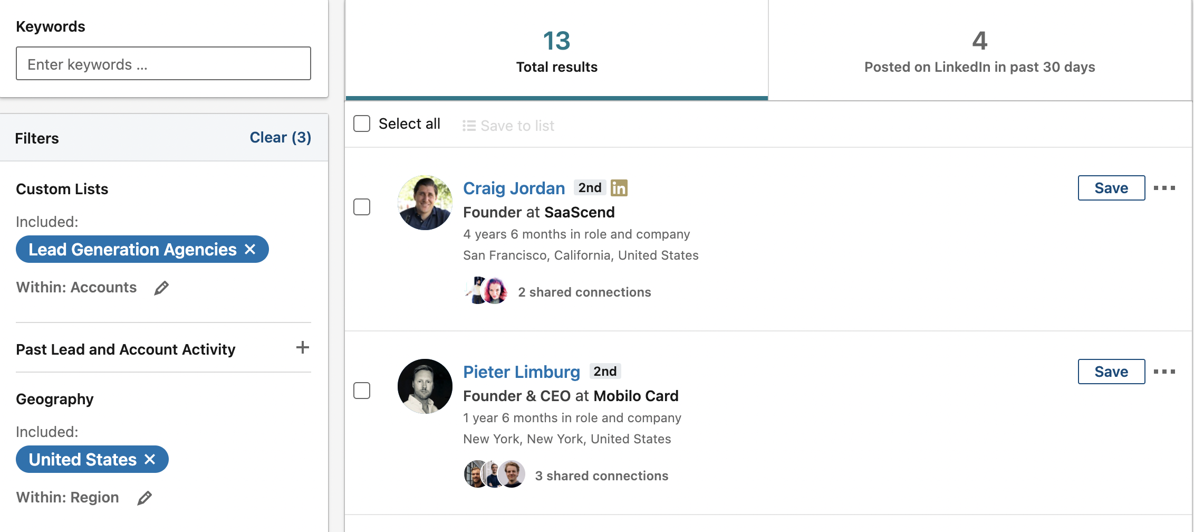Clear all three filters
The height and width of the screenshot is (532, 1194).
[280, 137]
